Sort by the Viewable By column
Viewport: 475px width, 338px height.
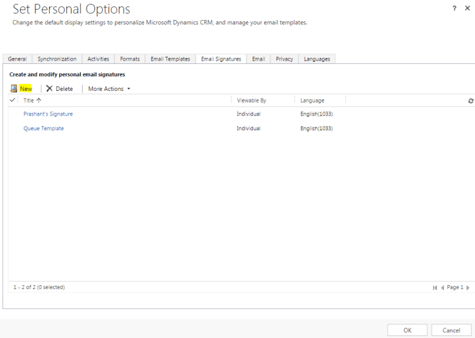(x=252, y=101)
